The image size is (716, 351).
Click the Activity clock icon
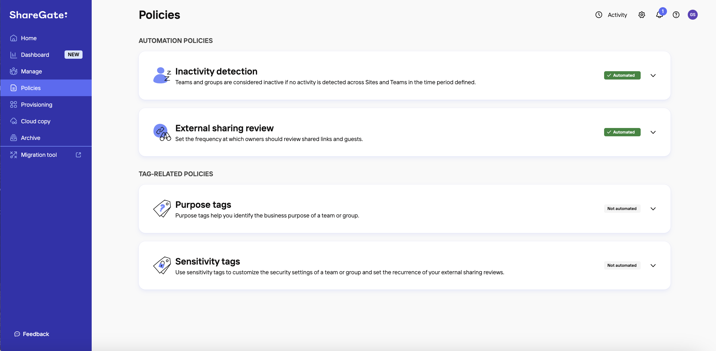pyautogui.click(x=599, y=15)
